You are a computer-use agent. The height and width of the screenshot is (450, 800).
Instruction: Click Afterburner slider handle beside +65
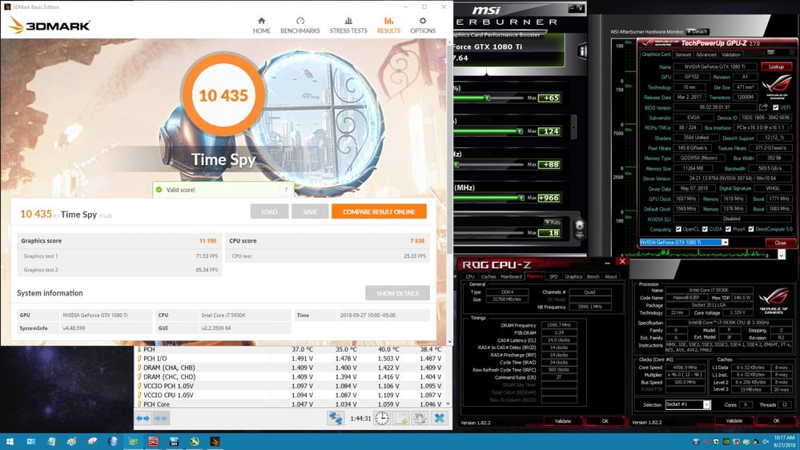click(x=487, y=98)
